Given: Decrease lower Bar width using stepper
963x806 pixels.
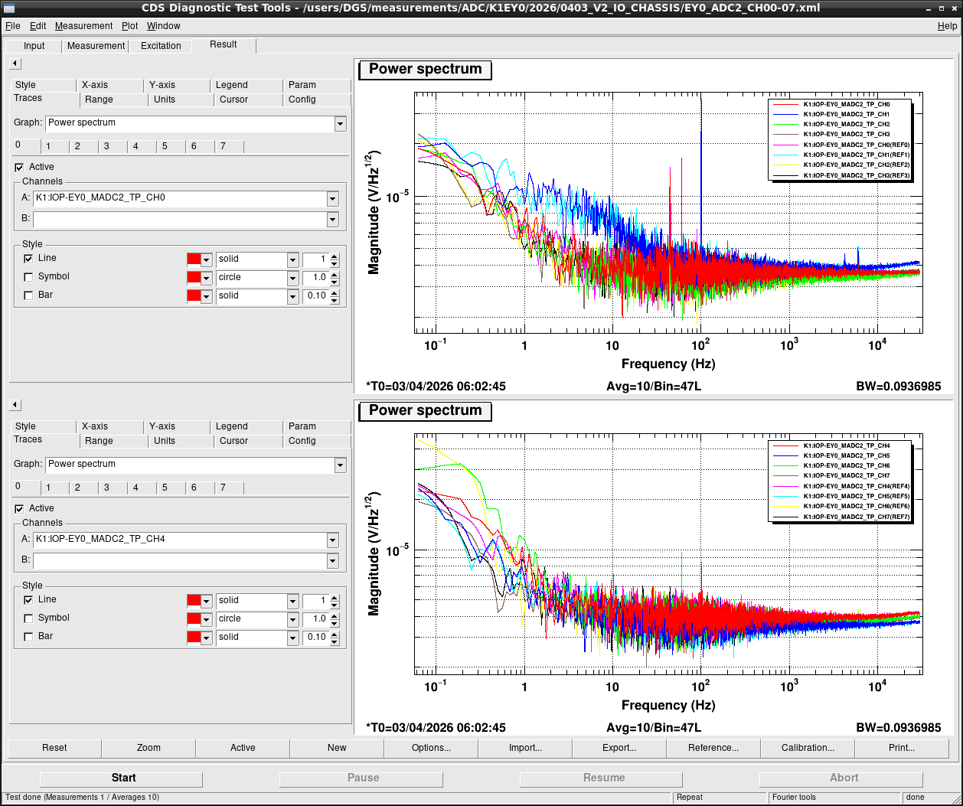Looking at the screenshot, I should pos(335,641).
